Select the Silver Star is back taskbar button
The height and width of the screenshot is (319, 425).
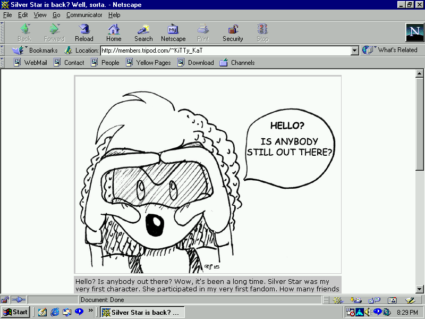point(142,312)
